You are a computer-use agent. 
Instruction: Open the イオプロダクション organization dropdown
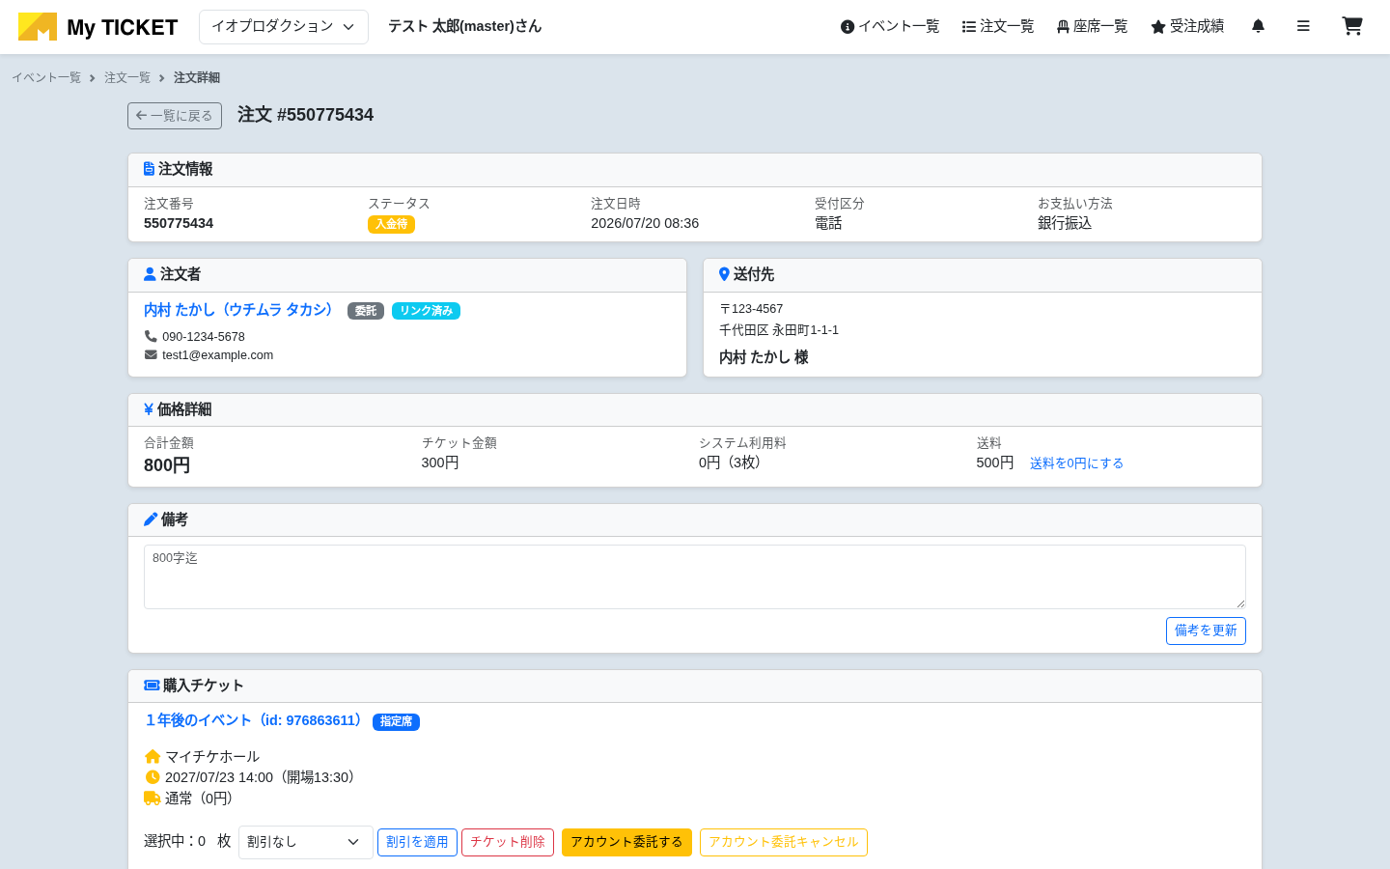pyautogui.click(x=284, y=27)
